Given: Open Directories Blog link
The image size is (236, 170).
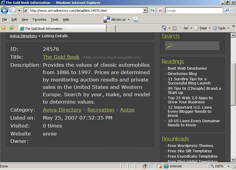Looking at the screenshot, I should click(x=182, y=73).
